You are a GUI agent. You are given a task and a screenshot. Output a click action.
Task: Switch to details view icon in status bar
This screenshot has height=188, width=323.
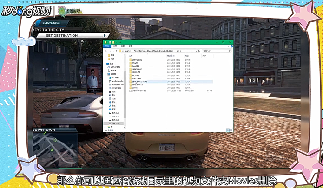228,130
